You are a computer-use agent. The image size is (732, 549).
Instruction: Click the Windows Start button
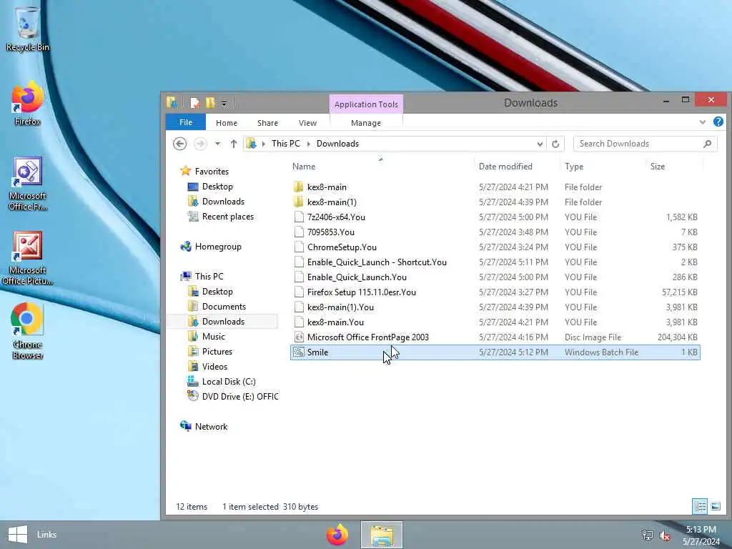18,535
